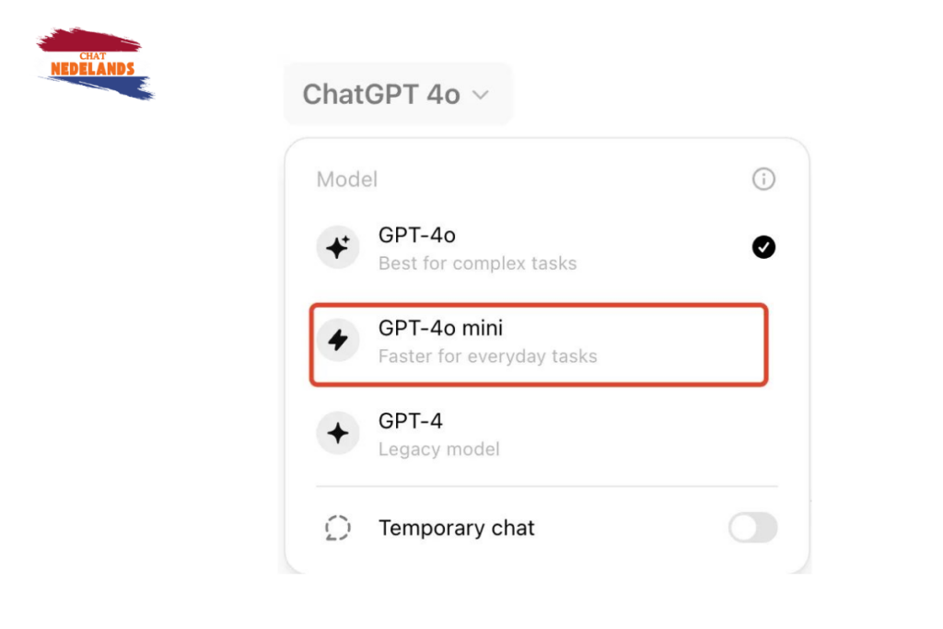Click the GPT-4o sparkle icon

[x=338, y=249]
